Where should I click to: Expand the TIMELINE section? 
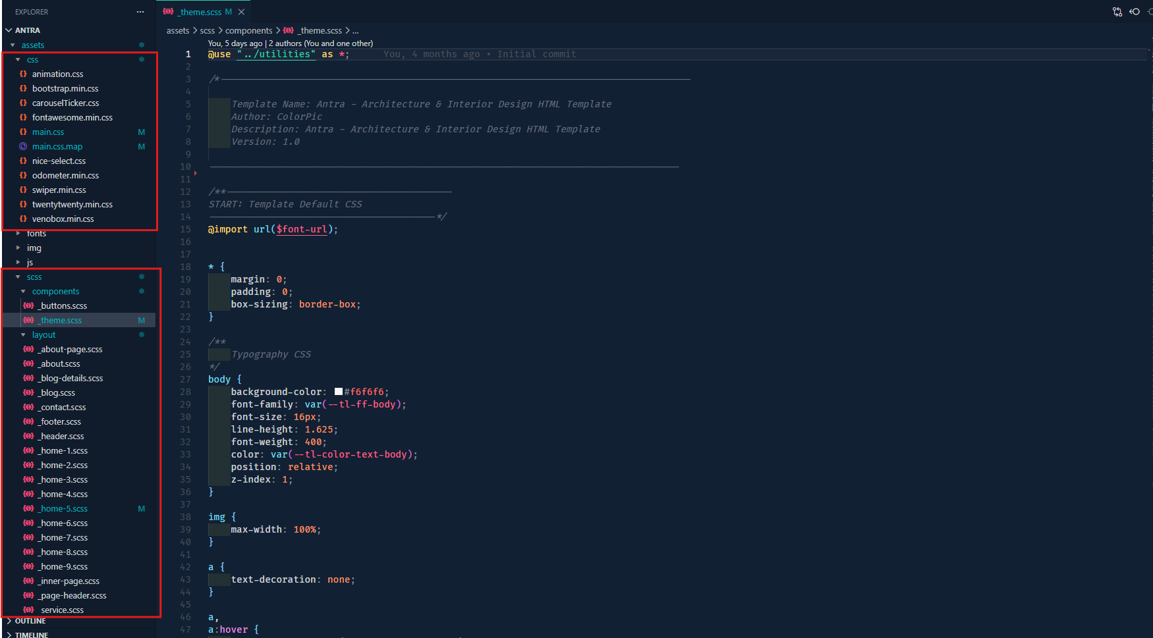[30, 635]
